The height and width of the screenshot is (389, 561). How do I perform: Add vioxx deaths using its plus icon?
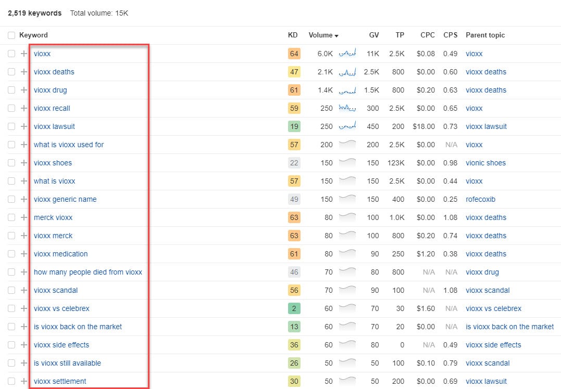[x=24, y=72]
